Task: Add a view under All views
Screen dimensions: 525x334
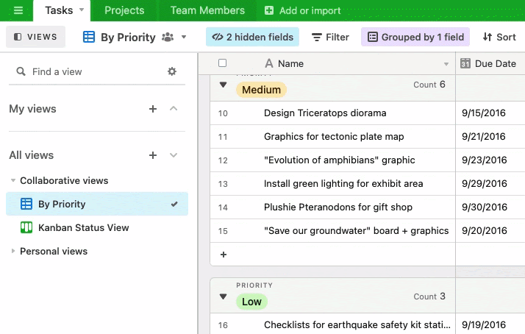Action: click(153, 155)
